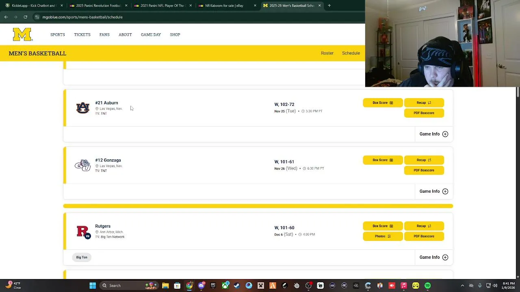
Task: Open Recap for Rutgers game
Action: click(x=424, y=226)
